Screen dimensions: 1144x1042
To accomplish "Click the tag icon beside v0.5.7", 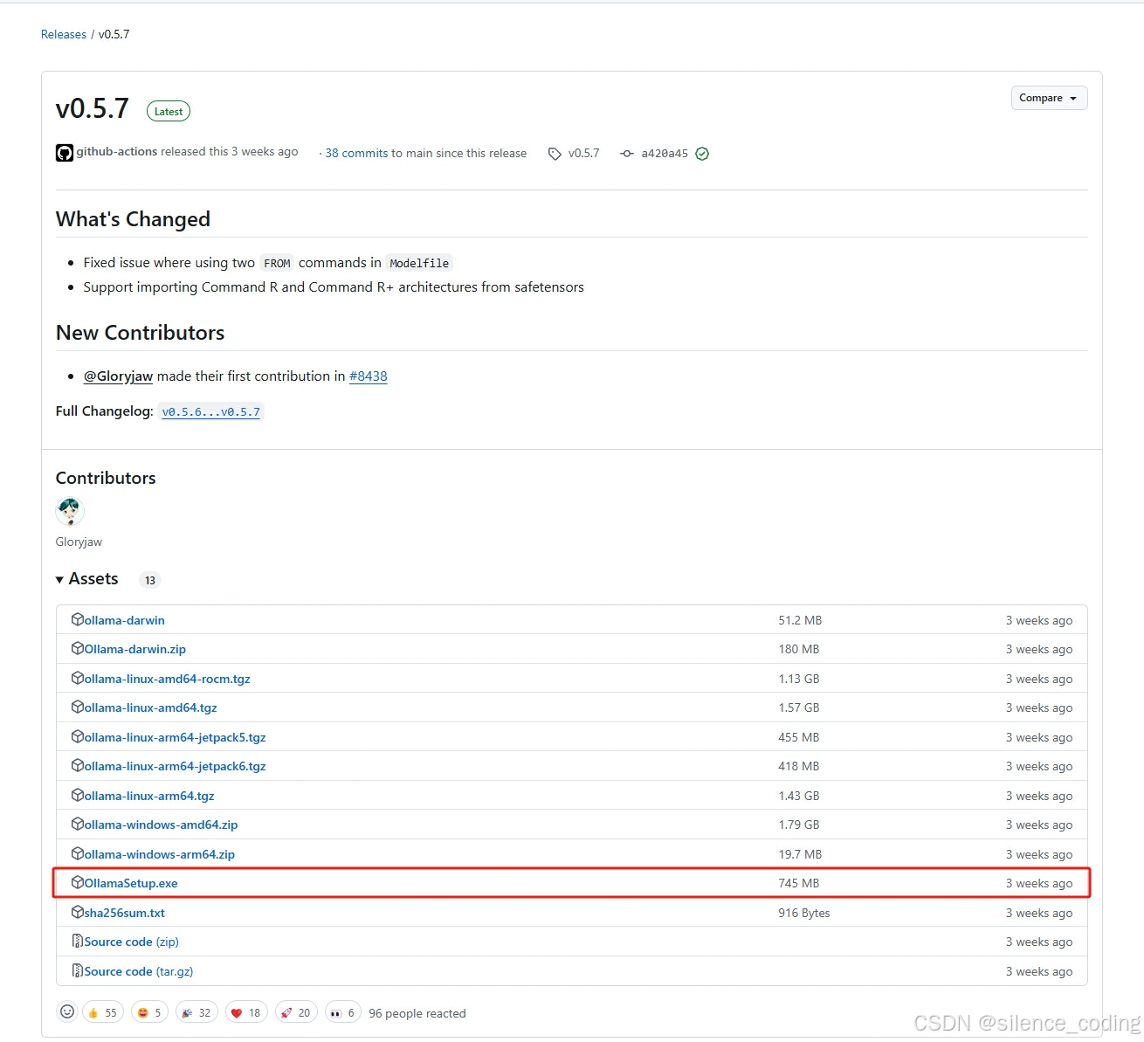I will click(555, 154).
